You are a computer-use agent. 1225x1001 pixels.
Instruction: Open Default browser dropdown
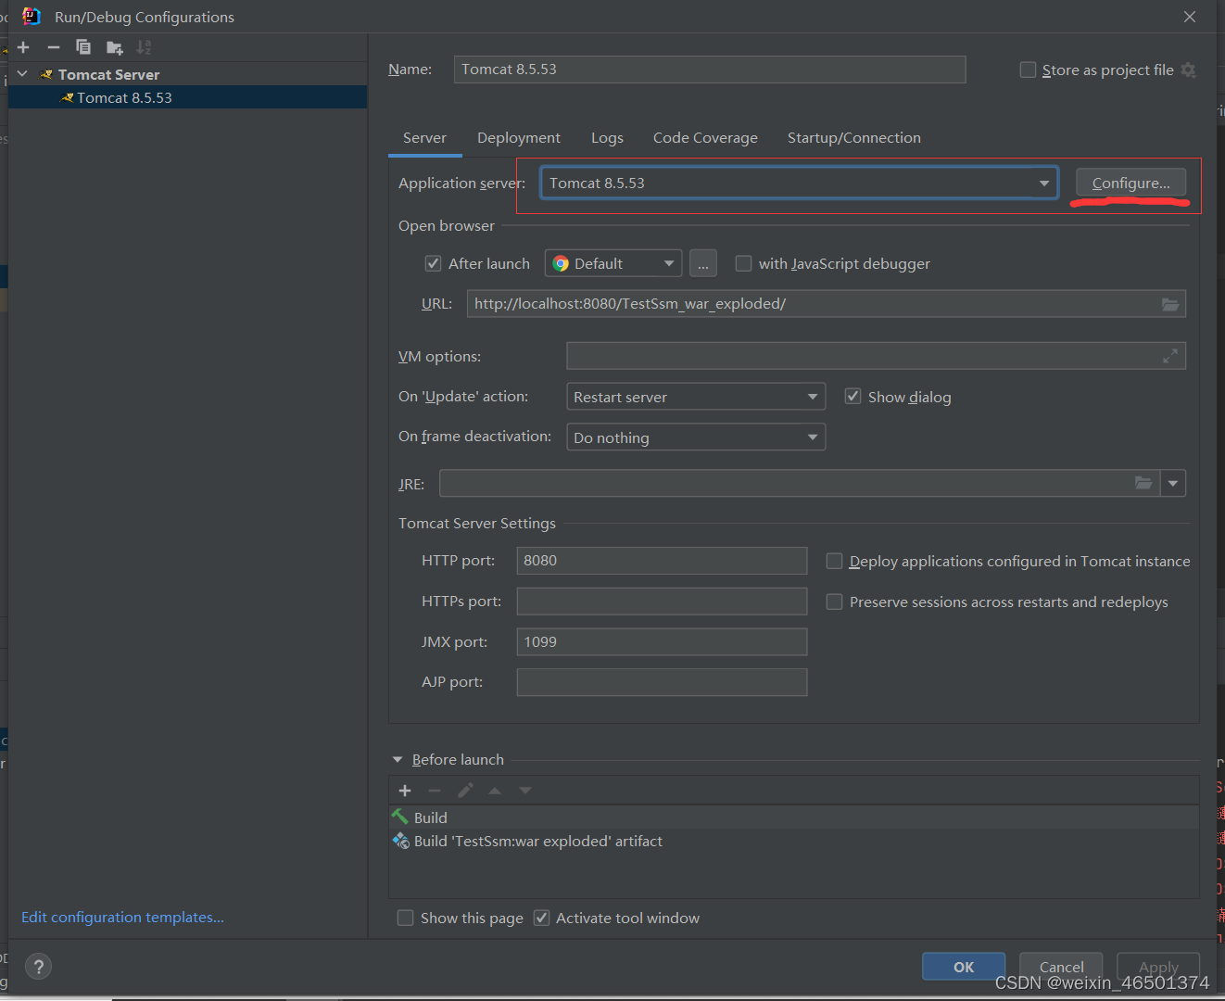click(613, 264)
